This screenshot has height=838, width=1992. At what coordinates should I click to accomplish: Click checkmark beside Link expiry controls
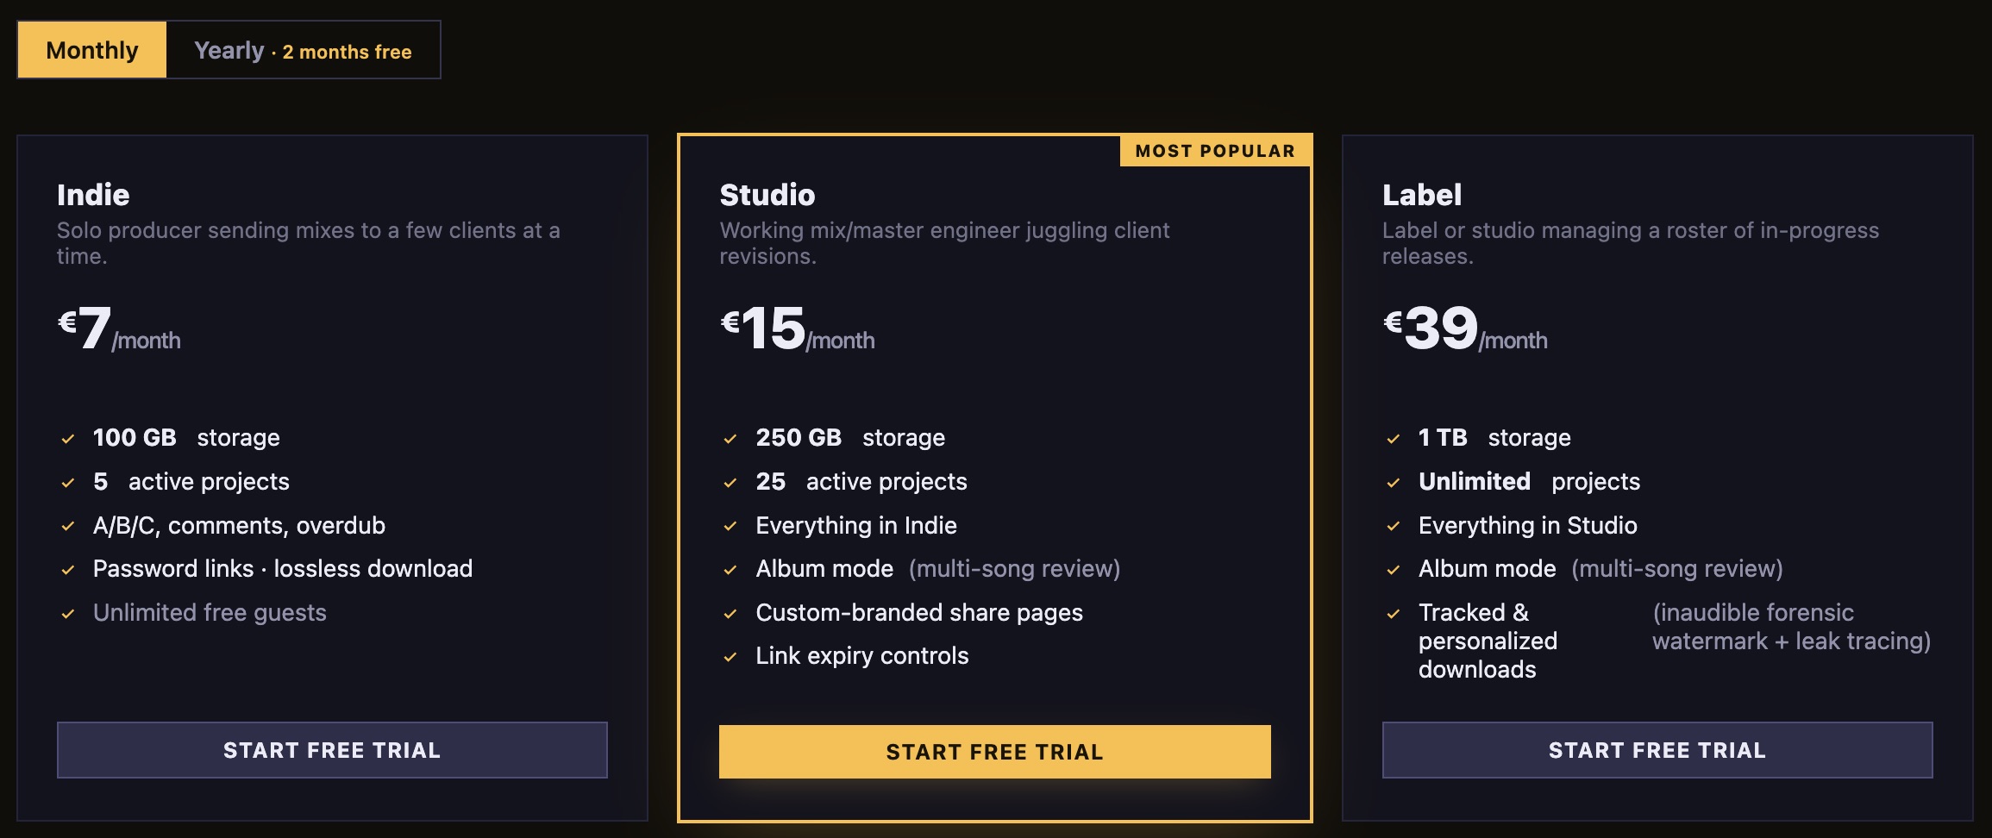[x=730, y=657]
